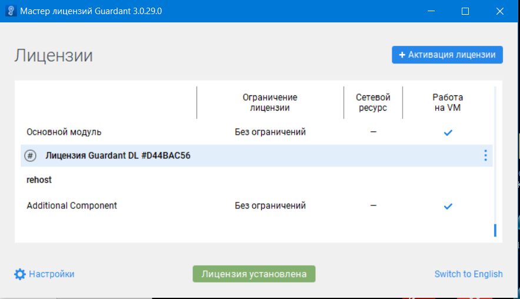Click the Лицензия установлена button

click(254, 274)
